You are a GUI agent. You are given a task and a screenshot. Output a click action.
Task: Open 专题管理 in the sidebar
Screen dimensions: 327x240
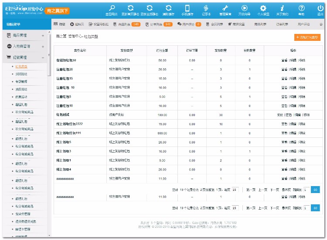click(21, 82)
